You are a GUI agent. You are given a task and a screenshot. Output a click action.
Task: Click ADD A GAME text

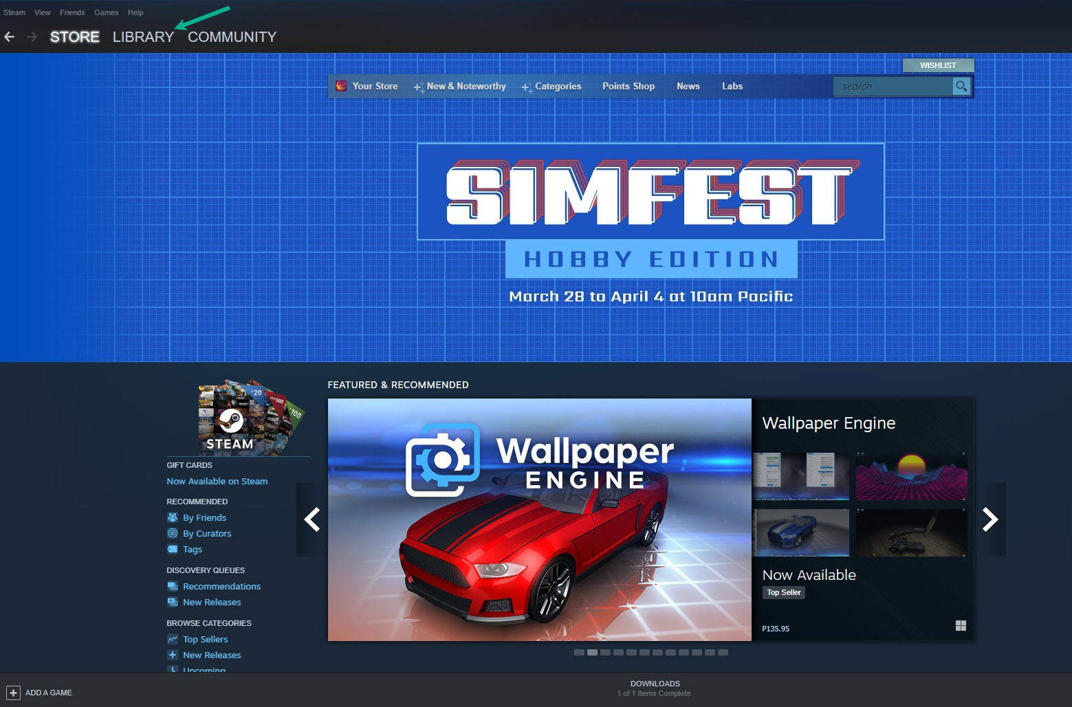(49, 693)
